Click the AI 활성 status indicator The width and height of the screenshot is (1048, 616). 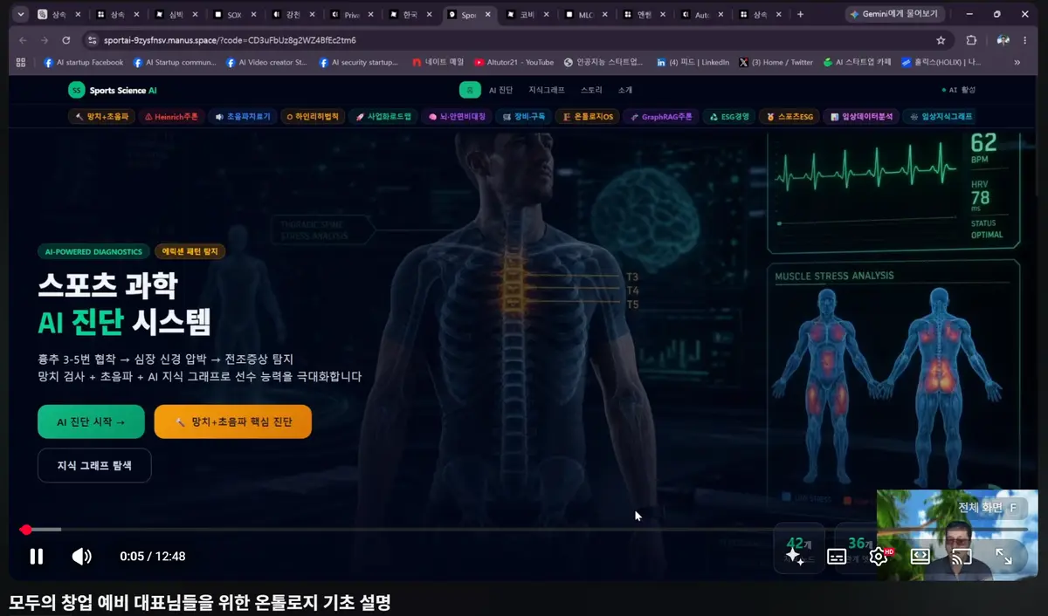tap(958, 90)
